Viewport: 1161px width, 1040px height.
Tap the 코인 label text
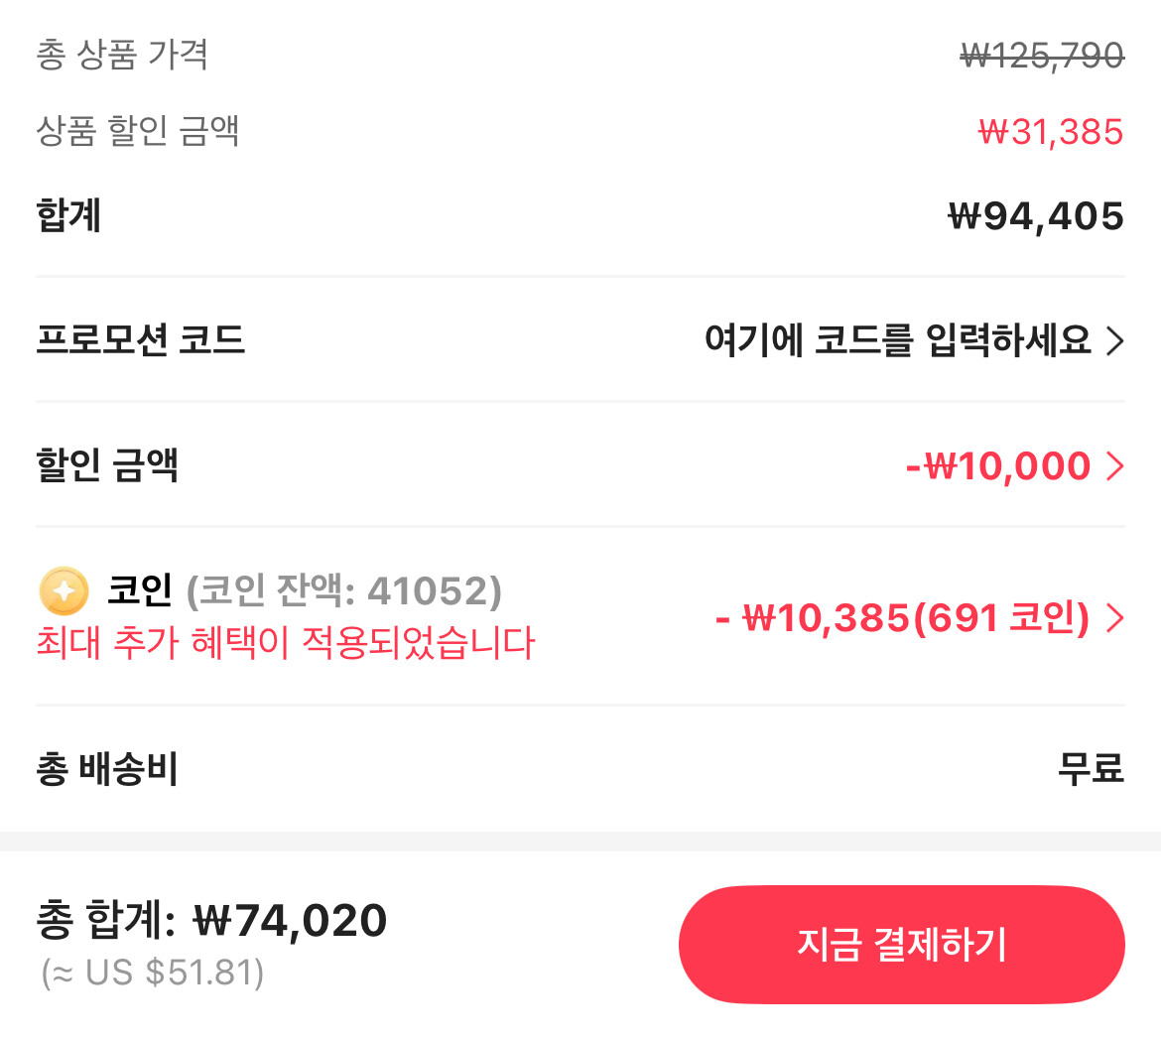coord(140,590)
